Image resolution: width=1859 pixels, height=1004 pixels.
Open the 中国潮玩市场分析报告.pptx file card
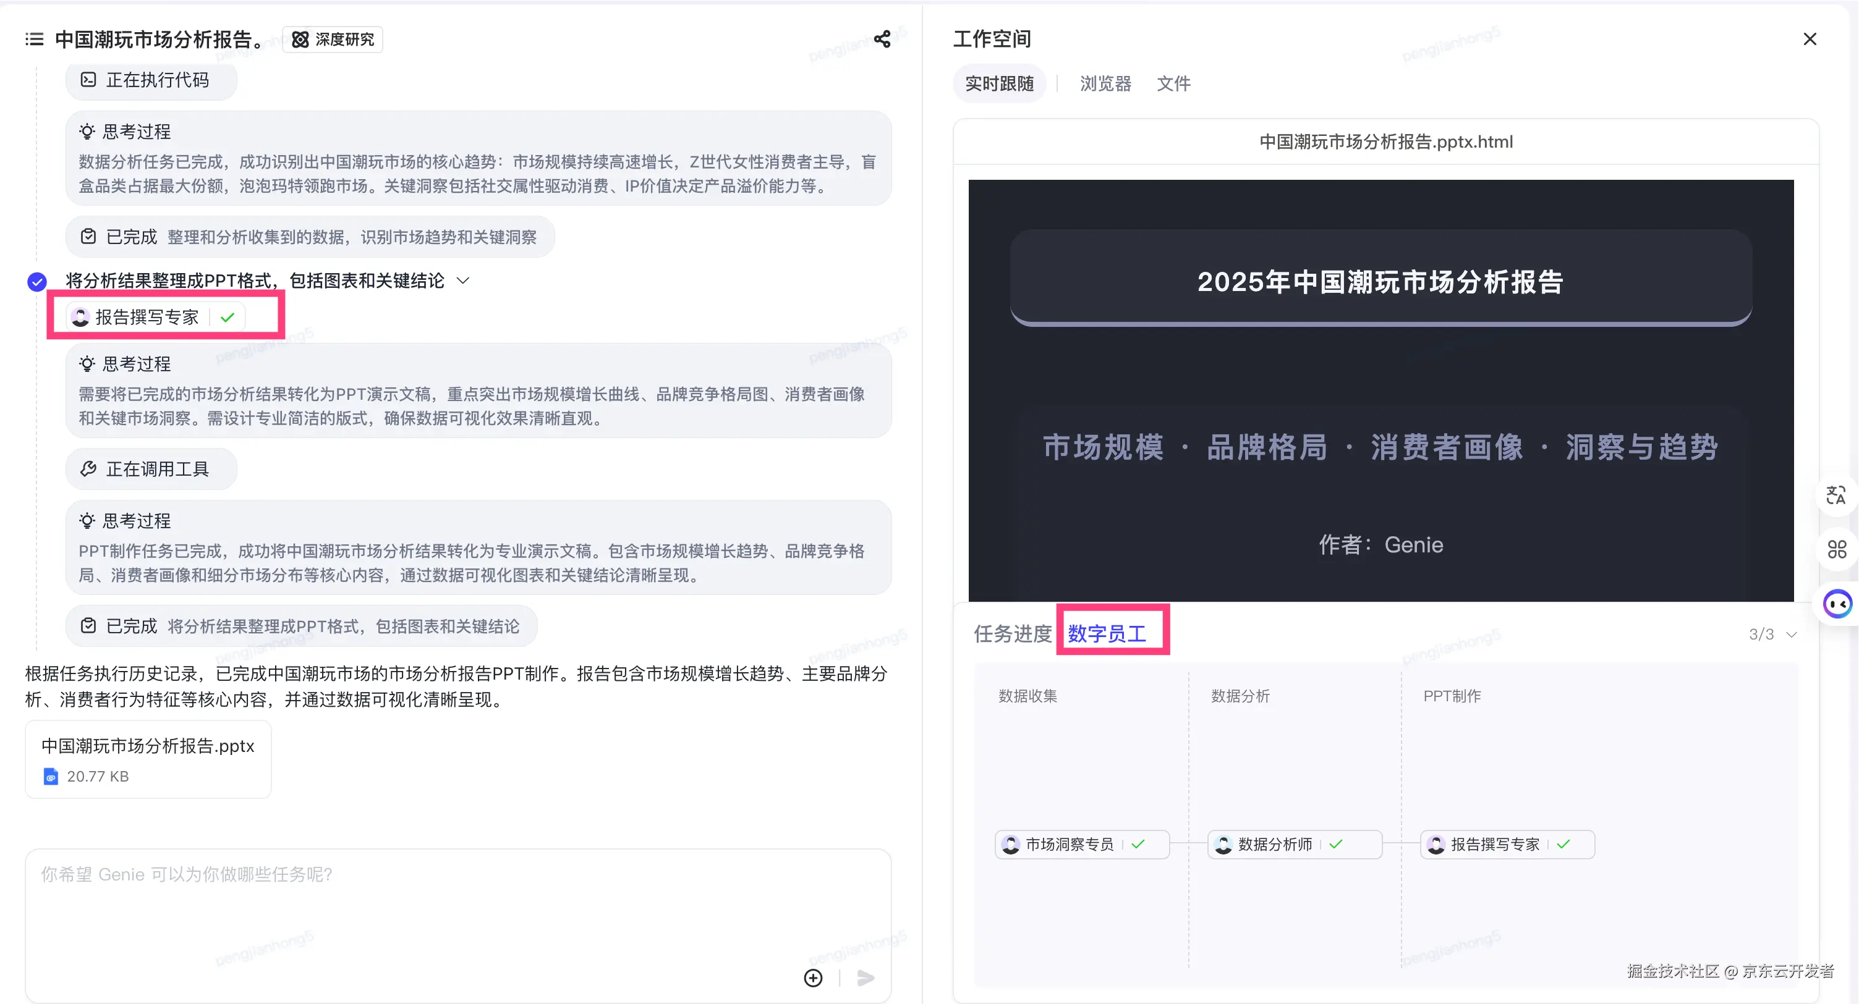[148, 758]
